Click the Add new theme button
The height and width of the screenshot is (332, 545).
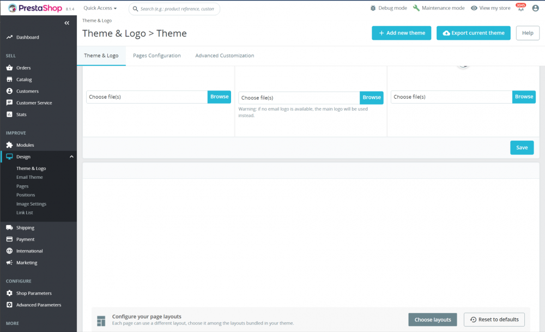[x=401, y=33]
